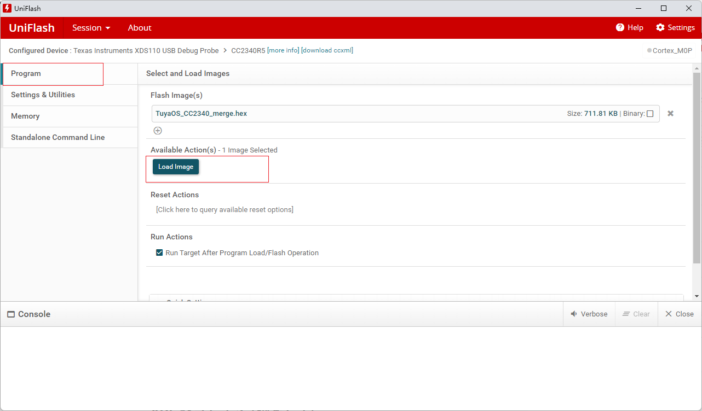Click the Select and Load Images heading
Image resolution: width=702 pixels, height=411 pixels.
pos(188,74)
